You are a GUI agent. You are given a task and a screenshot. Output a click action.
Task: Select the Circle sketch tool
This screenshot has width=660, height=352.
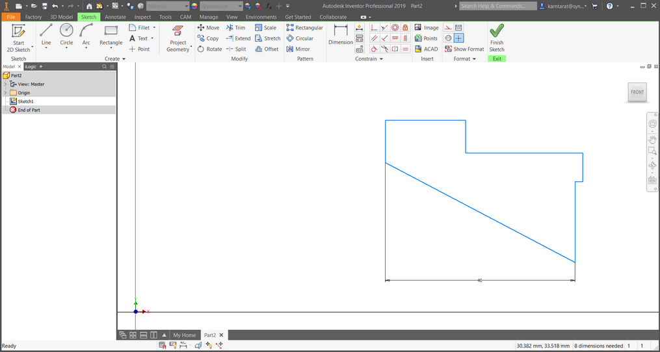(66, 34)
